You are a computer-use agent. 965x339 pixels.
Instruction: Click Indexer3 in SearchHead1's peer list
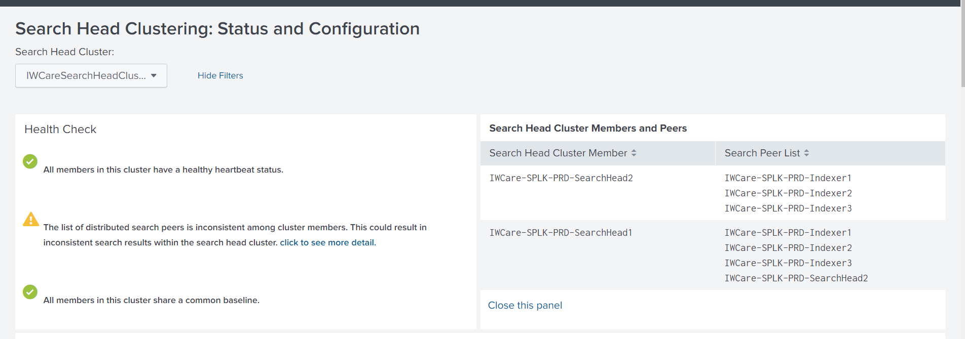[788, 263]
